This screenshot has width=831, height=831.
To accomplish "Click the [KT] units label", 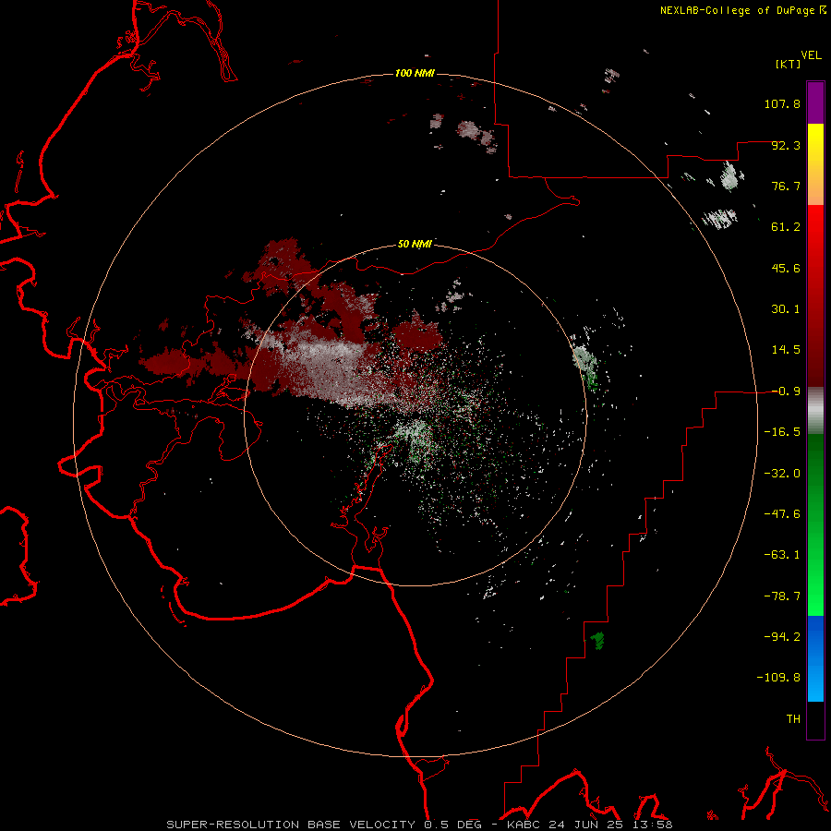I will [789, 64].
